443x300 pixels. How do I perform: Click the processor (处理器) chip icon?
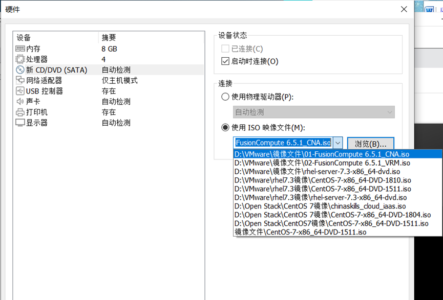[x=20, y=59]
